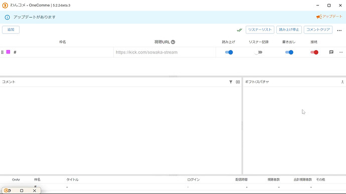Click the # frame name field
Image resolution: width=346 pixels, height=194 pixels.
(63, 52)
